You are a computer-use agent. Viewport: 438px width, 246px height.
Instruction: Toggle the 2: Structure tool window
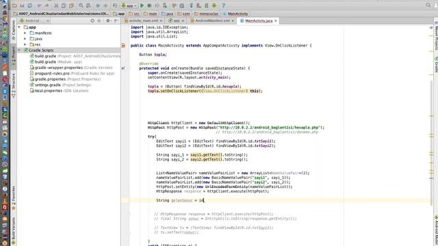click(x=14, y=85)
